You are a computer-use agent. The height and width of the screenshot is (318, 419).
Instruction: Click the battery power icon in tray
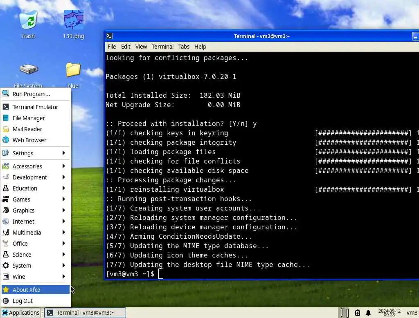(358, 313)
